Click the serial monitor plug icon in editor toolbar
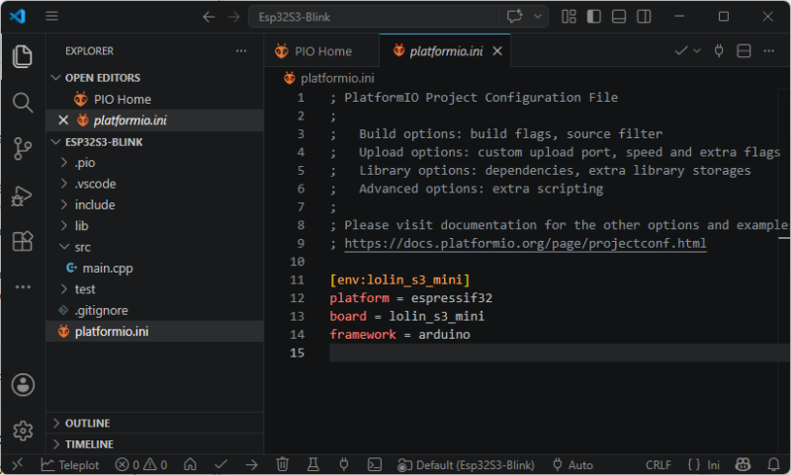Viewport: 791px width, 475px height. [719, 51]
